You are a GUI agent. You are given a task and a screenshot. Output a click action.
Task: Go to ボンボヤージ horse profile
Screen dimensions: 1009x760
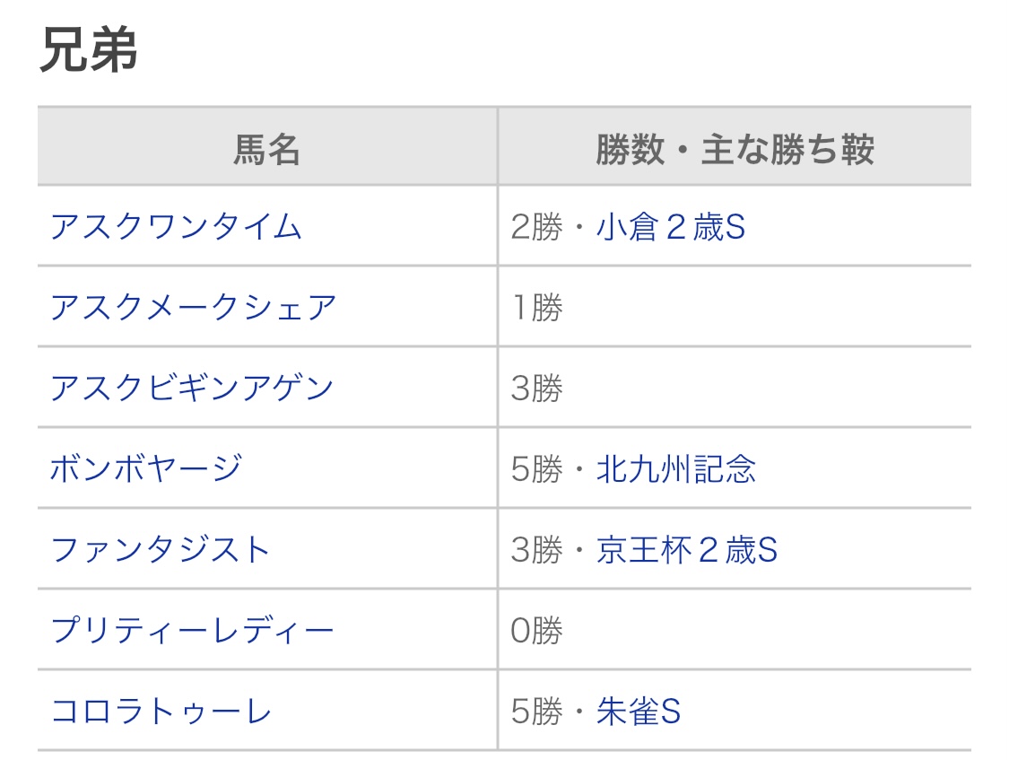point(146,469)
